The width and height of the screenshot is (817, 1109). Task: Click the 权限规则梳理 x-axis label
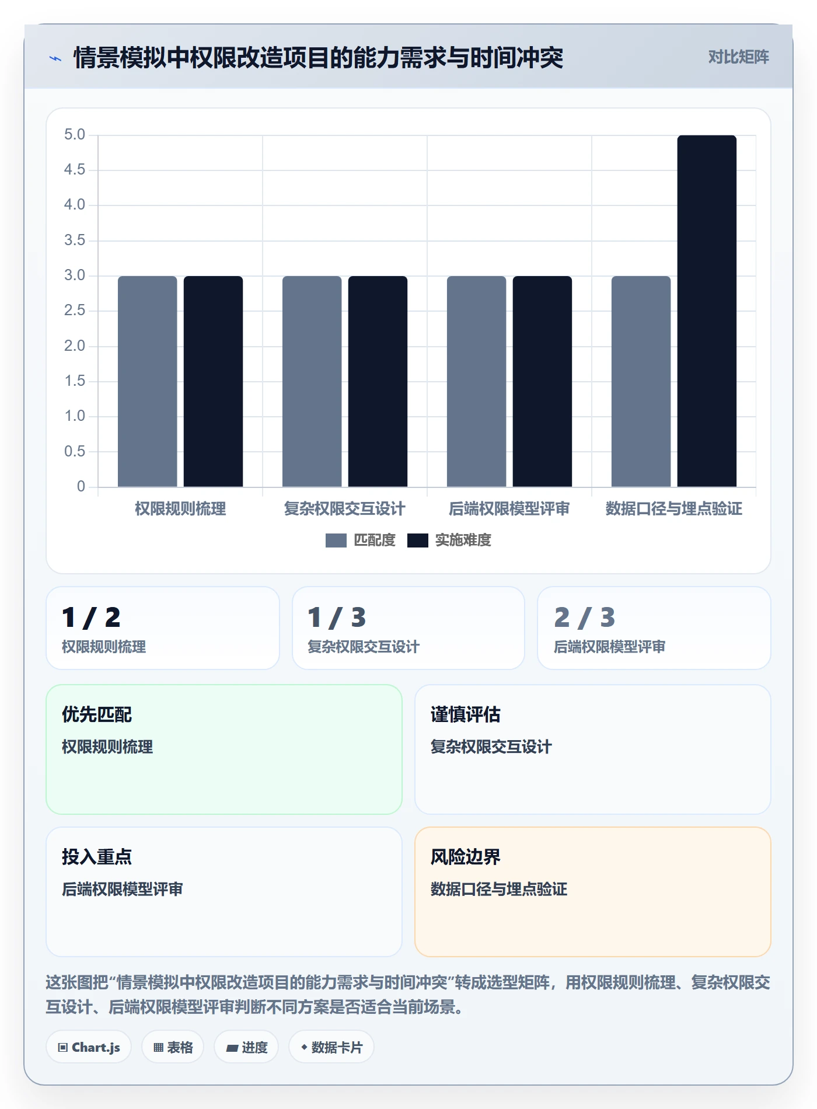180,509
